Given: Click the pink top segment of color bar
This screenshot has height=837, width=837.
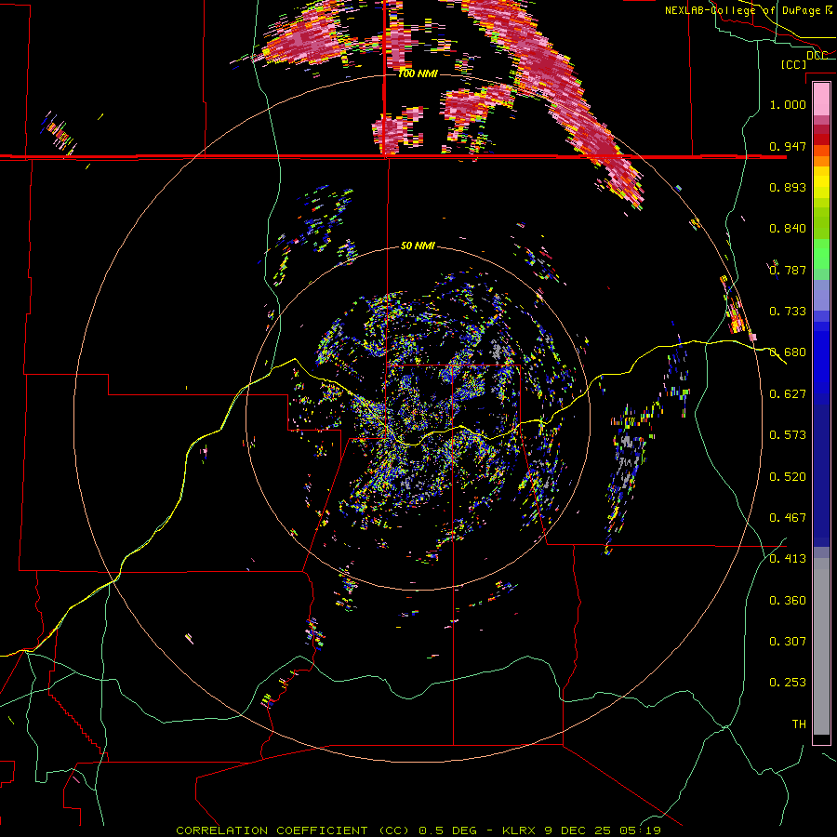Looking at the screenshot, I should coord(821,100).
